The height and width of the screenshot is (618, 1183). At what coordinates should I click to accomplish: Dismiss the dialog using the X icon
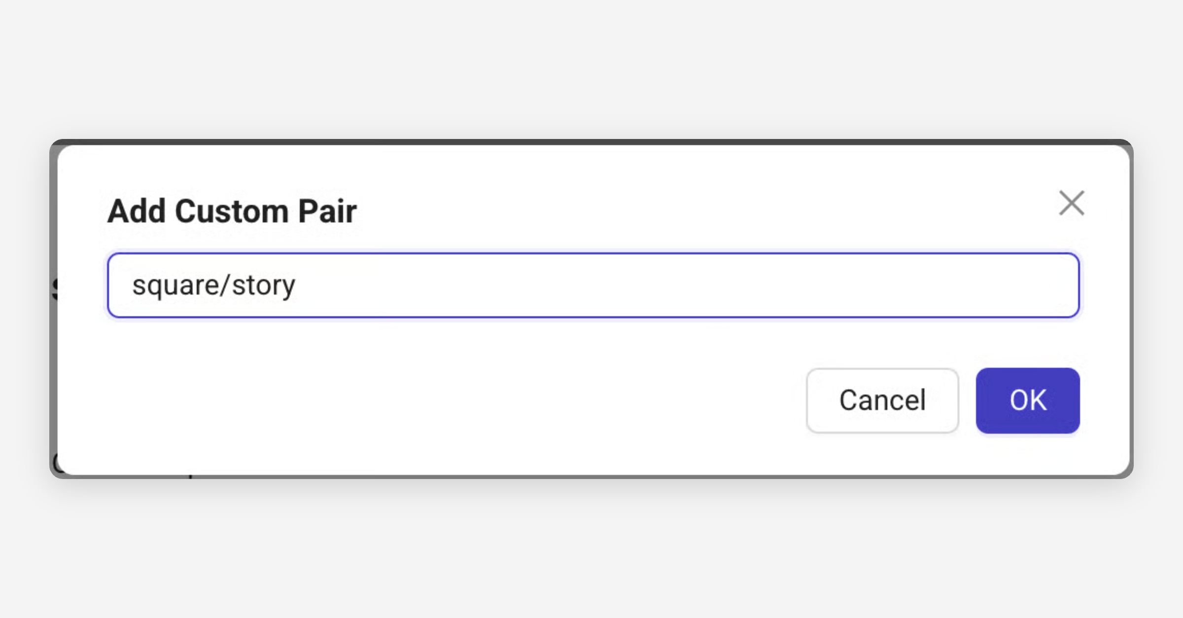point(1072,203)
